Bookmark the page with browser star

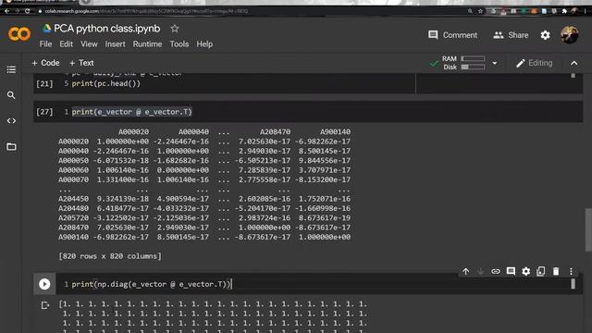[480, 11]
